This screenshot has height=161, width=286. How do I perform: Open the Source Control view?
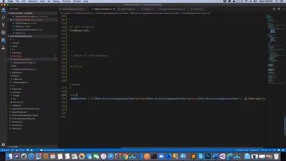pyautogui.click(x=3, y=25)
